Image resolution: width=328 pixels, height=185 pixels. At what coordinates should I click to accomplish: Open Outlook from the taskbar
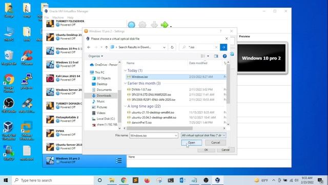pyautogui.click(x=182, y=180)
